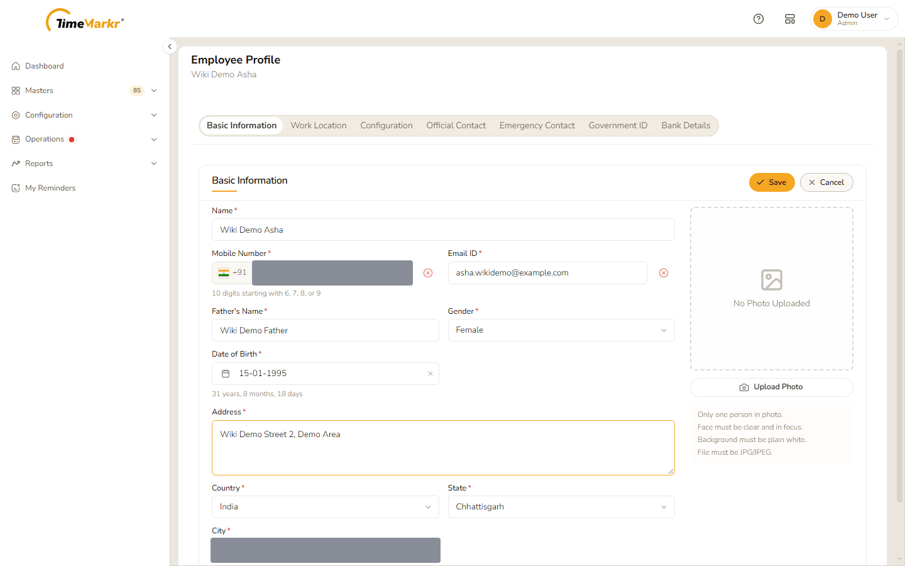The image size is (905, 566).
Task: Switch to the Work Location tab
Action: (x=319, y=126)
